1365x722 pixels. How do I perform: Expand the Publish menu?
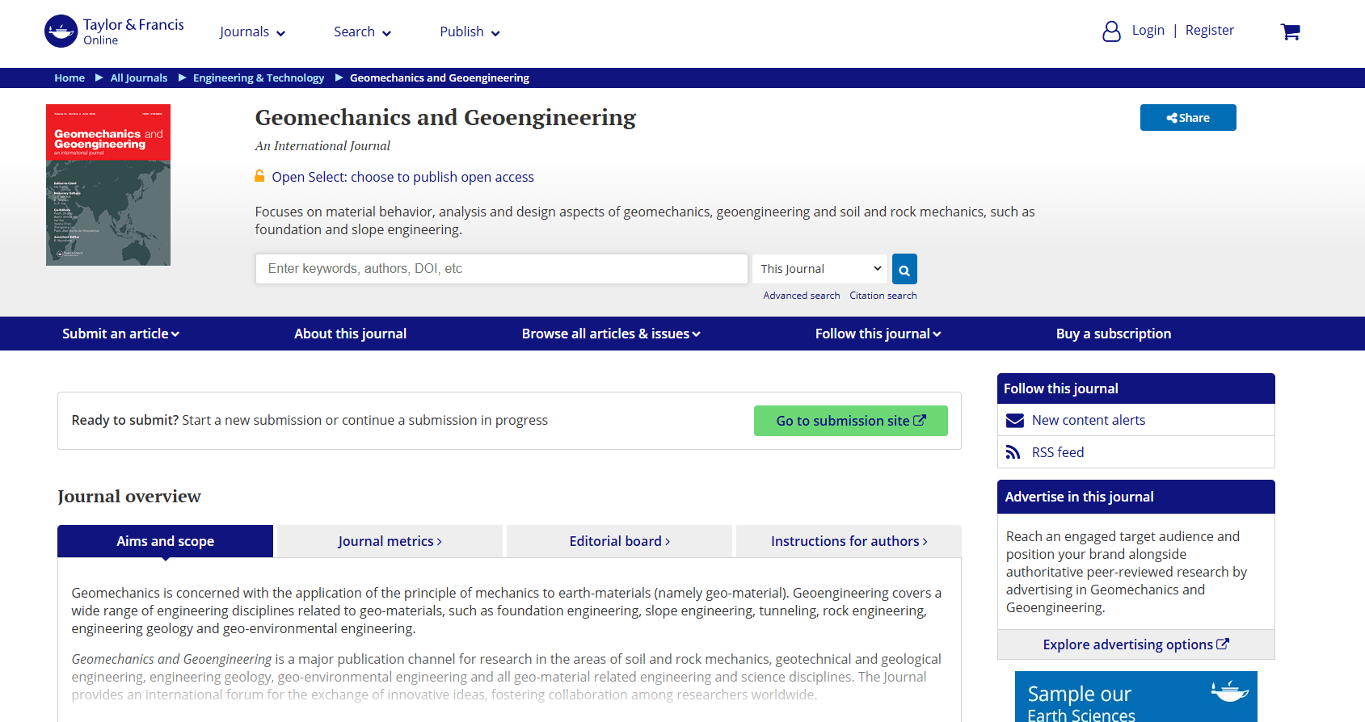(x=470, y=32)
